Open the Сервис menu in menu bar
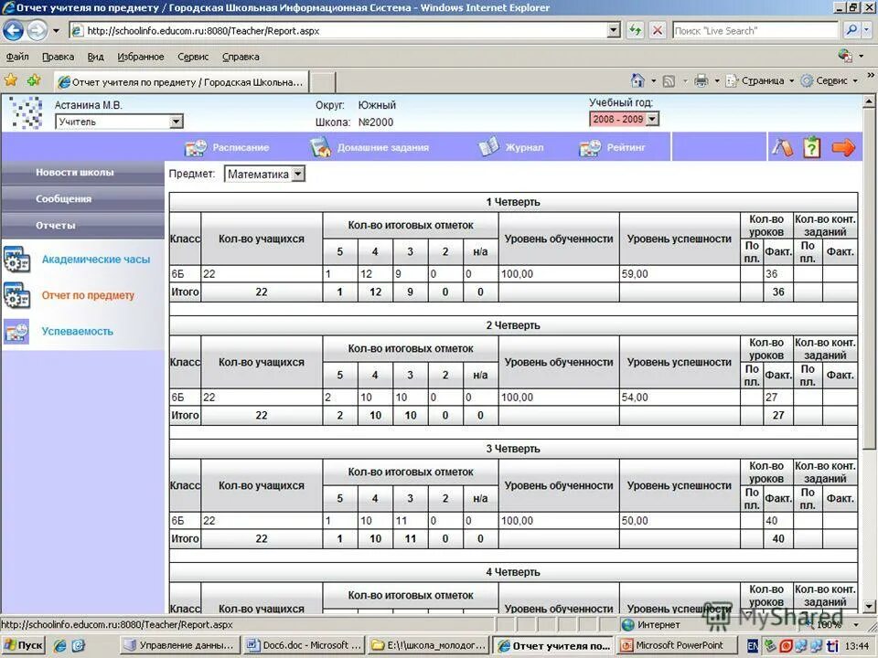 coord(193,57)
